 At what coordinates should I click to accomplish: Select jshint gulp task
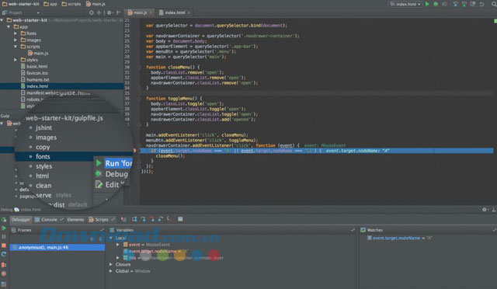(x=43, y=128)
